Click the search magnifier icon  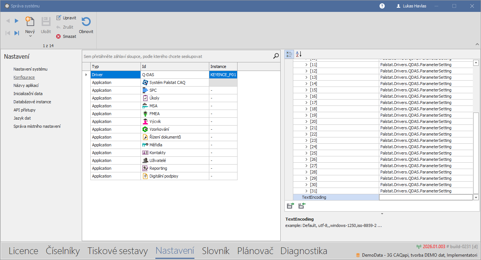pyautogui.click(x=276, y=56)
